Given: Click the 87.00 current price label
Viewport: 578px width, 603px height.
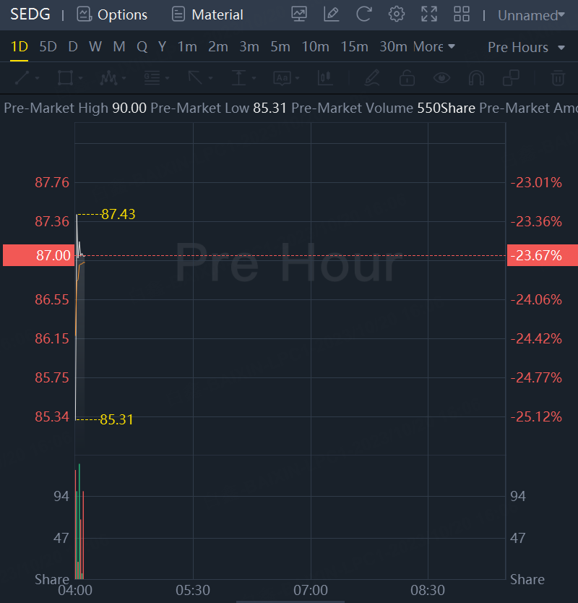Looking at the screenshot, I should [37, 255].
